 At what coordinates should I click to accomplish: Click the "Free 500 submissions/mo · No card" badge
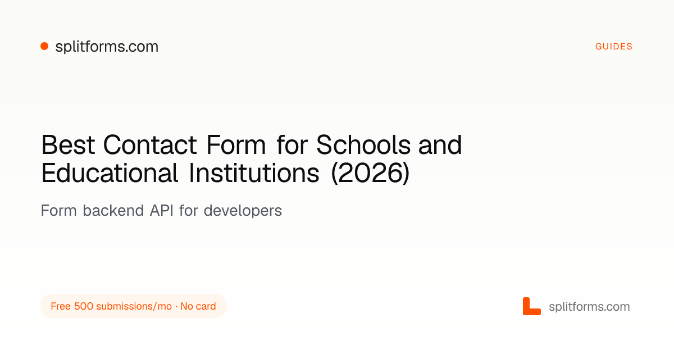tap(134, 306)
